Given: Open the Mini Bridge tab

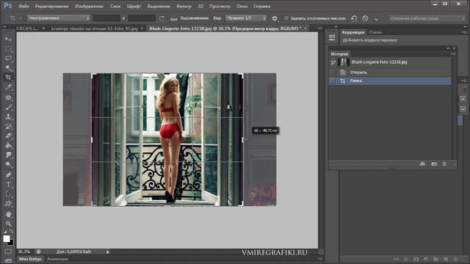Looking at the screenshot, I should pyautogui.click(x=30, y=259).
